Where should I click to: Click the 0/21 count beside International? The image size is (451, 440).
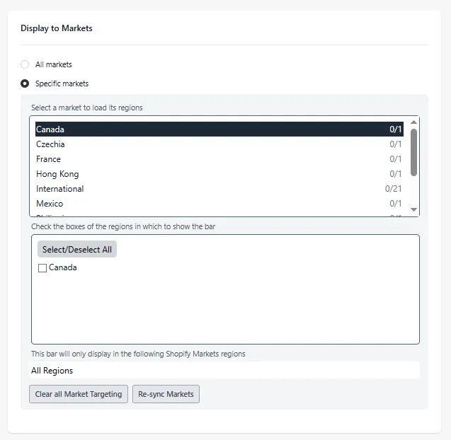393,189
